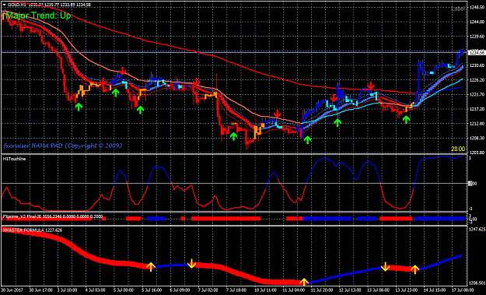Select the yellow up arrow near 11 Jul 04:00
Image resolution: width=486 pixels, height=295 pixels.
coord(304,282)
